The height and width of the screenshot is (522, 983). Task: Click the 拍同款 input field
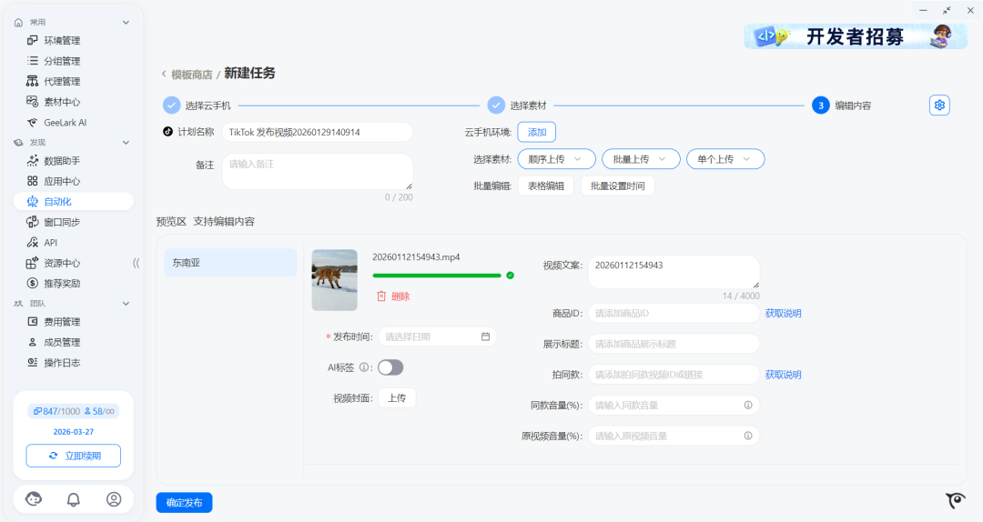[674, 375]
